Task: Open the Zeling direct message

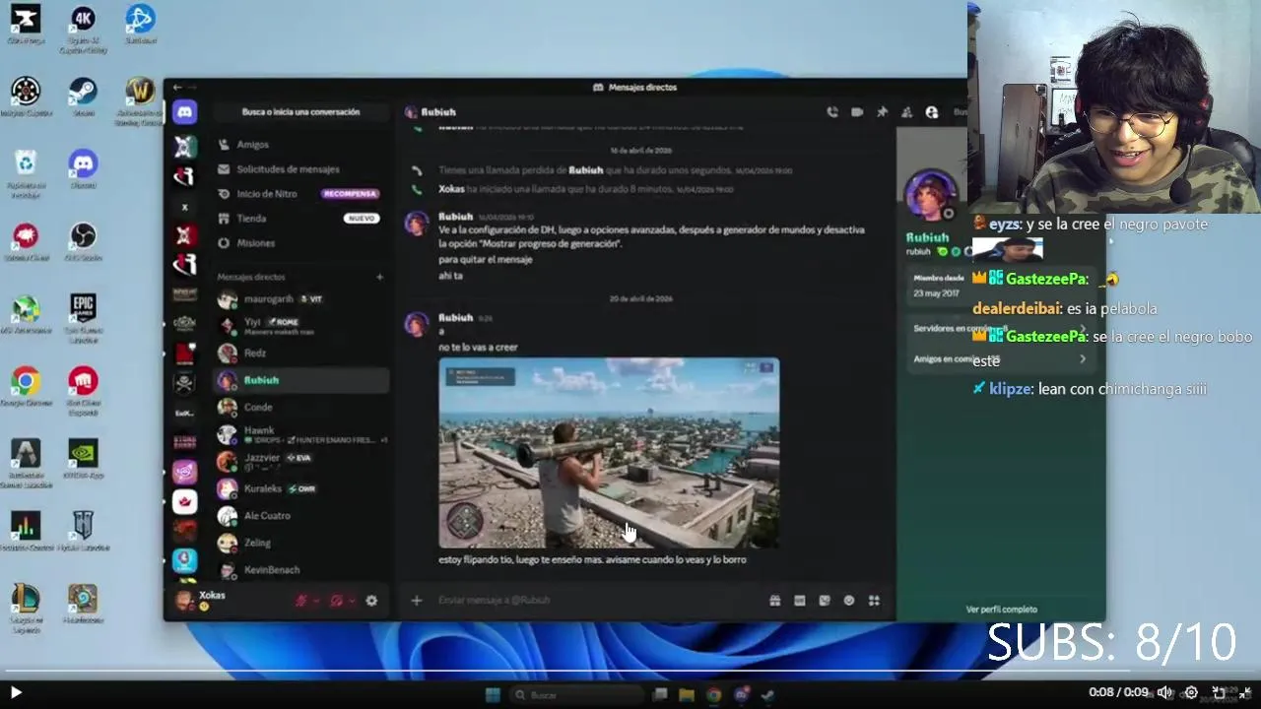Action: tap(301, 543)
